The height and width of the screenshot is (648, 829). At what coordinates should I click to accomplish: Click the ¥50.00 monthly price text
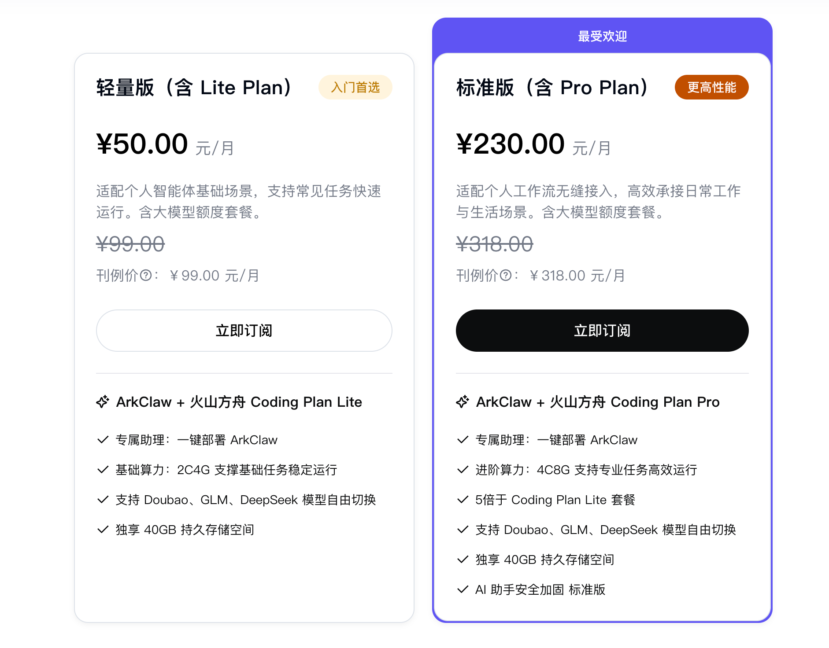(x=142, y=143)
